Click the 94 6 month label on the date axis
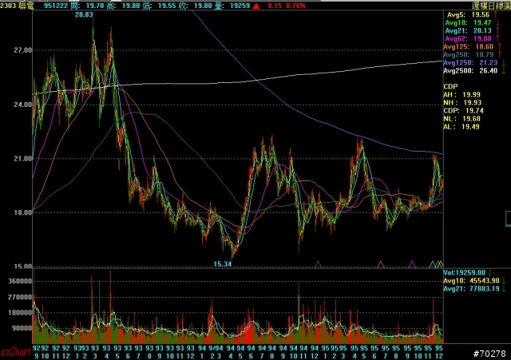The width and height of the screenshot is (511, 360). [251, 352]
